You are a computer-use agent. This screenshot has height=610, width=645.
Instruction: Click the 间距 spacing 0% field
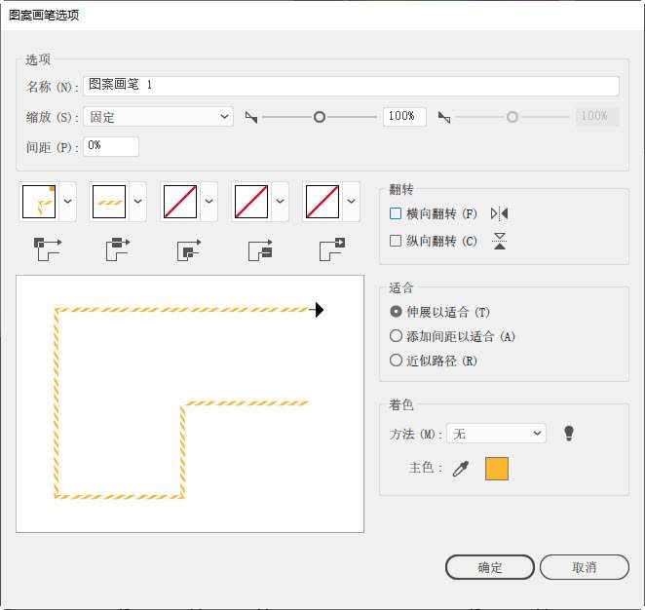click(x=111, y=146)
